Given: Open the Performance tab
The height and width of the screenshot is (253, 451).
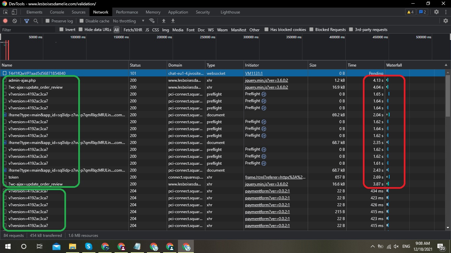Looking at the screenshot, I should (x=127, y=12).
